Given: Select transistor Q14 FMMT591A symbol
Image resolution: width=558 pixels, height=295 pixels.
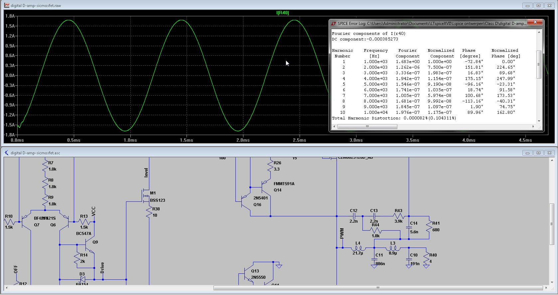Looking at the screenshot, I should click(266, 186).
